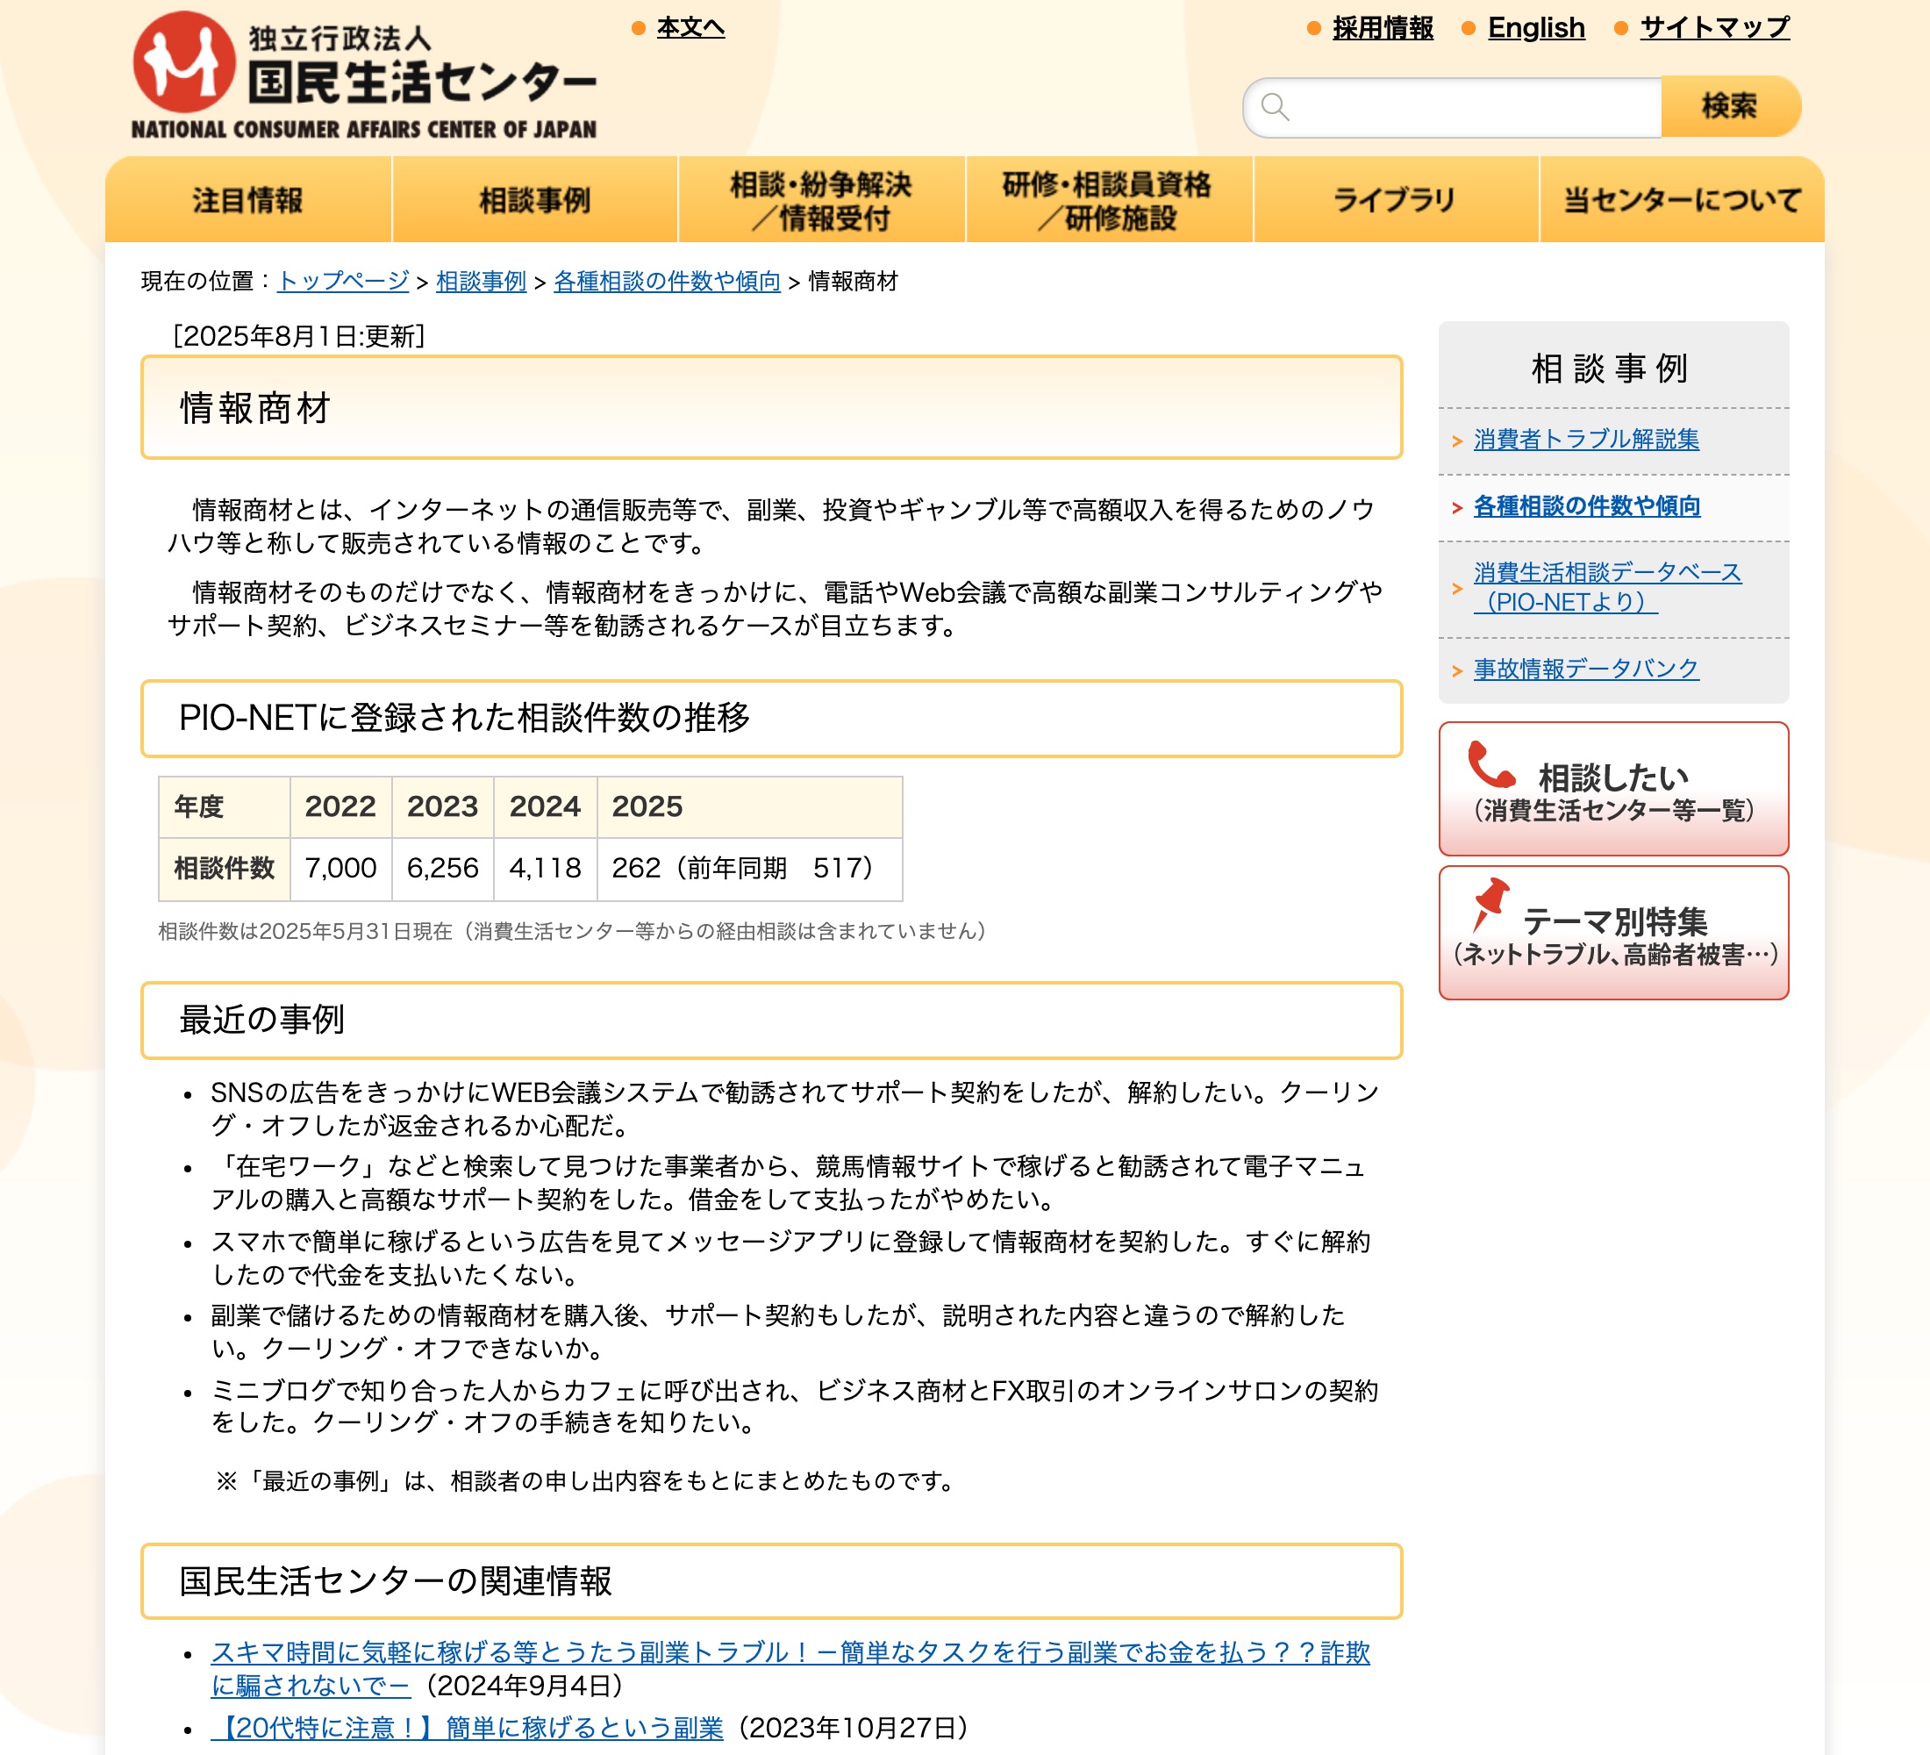Image resolution: width=1930 pixels, height=1755 pixels.
Task: Click the 年度 row header
Action: 224,806
